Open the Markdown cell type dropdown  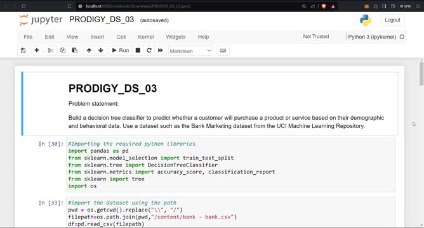[x=190, y=51]
